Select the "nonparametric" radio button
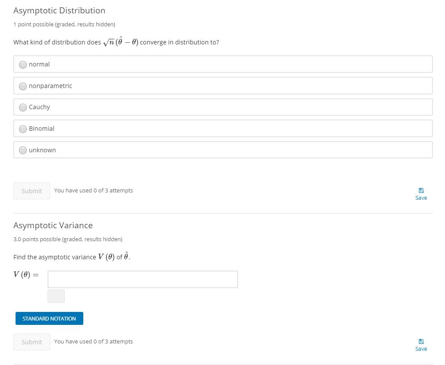This screenshot has width=445, height=365. pyautogui.click(x=23, y=86)
